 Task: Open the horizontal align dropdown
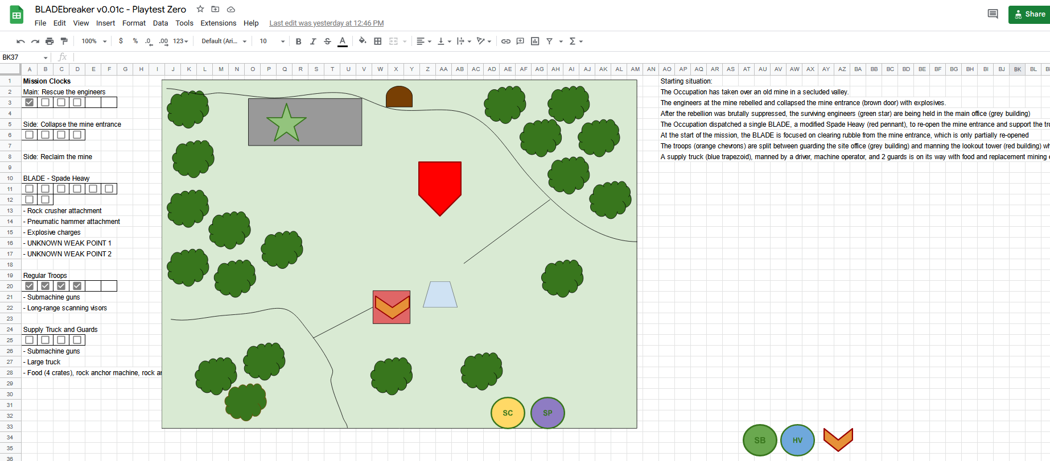(424, 41)
